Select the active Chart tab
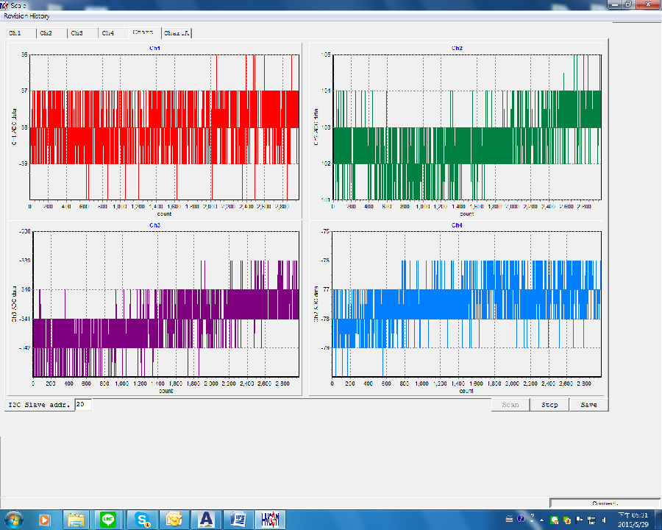 145,32
